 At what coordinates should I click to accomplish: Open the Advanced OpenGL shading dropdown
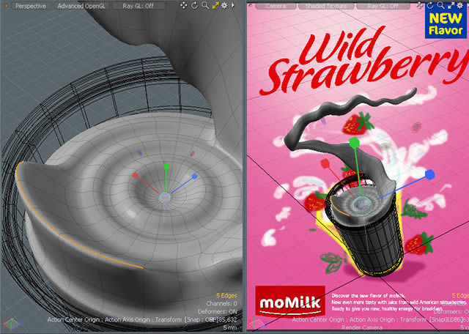tap(81, 6)
